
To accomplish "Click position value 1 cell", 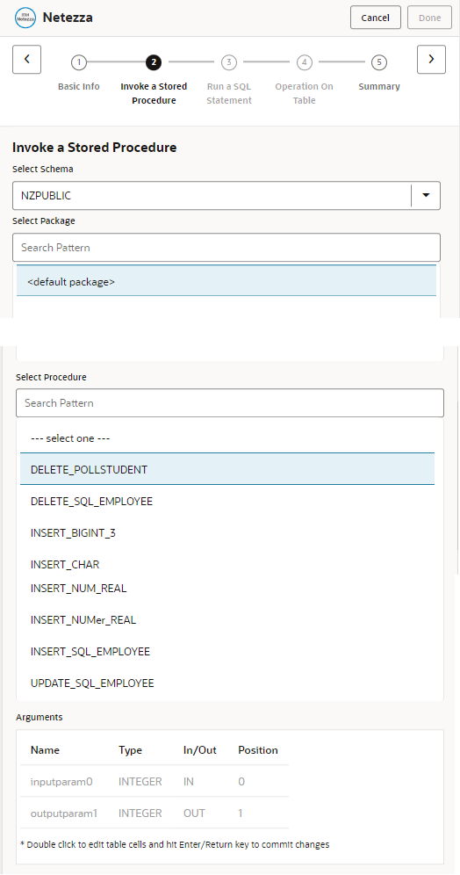I will [x=241, y=813].
